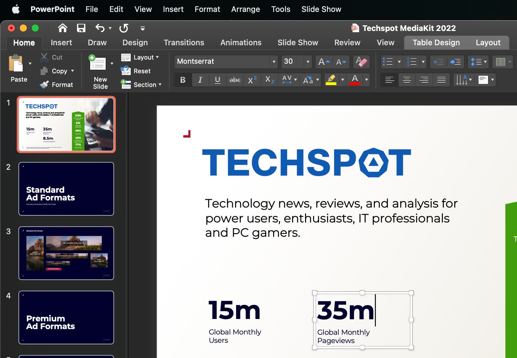Viewport: 517px width, 358px height.
Task: Toggle bulleted list formatting
Action: tap(389, 62)
